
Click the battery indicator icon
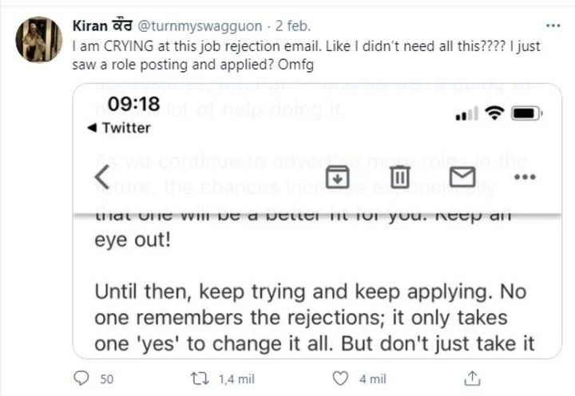pos(528,115)
